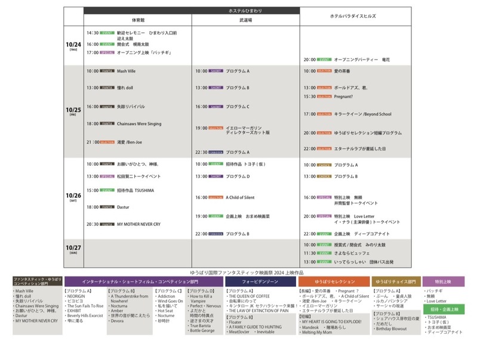Screen dimensions: 477x341
Task: Click the 13:00 松田賢二トークイベント entry
Action: point(124,176)
